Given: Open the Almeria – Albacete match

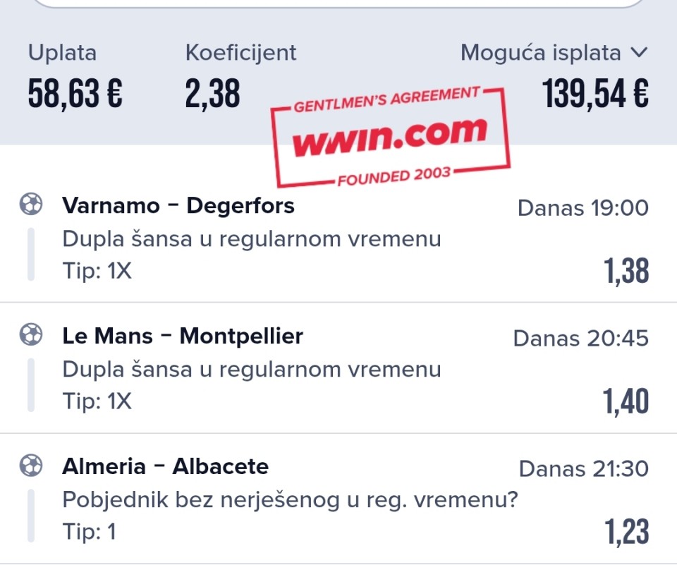Looking at the screenshot, I should click(x=165, y=466).
